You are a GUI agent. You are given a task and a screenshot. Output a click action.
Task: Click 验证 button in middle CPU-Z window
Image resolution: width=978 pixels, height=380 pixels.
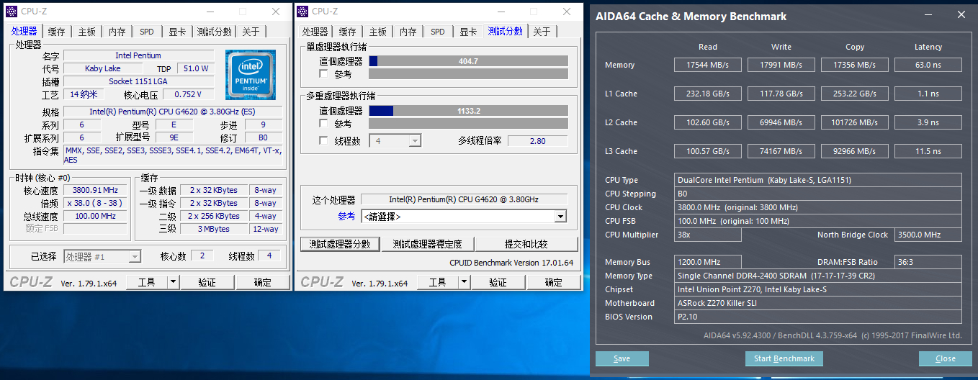(498, 282)
